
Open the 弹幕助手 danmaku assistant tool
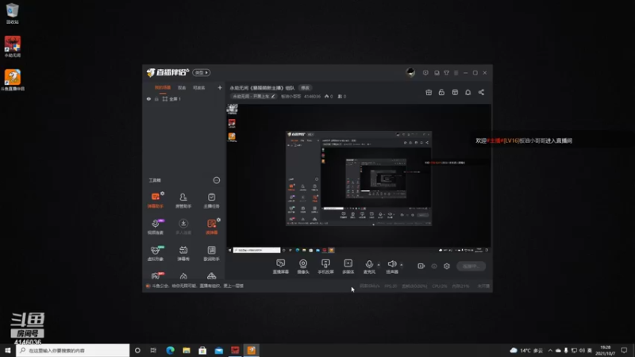coord(155,200)
